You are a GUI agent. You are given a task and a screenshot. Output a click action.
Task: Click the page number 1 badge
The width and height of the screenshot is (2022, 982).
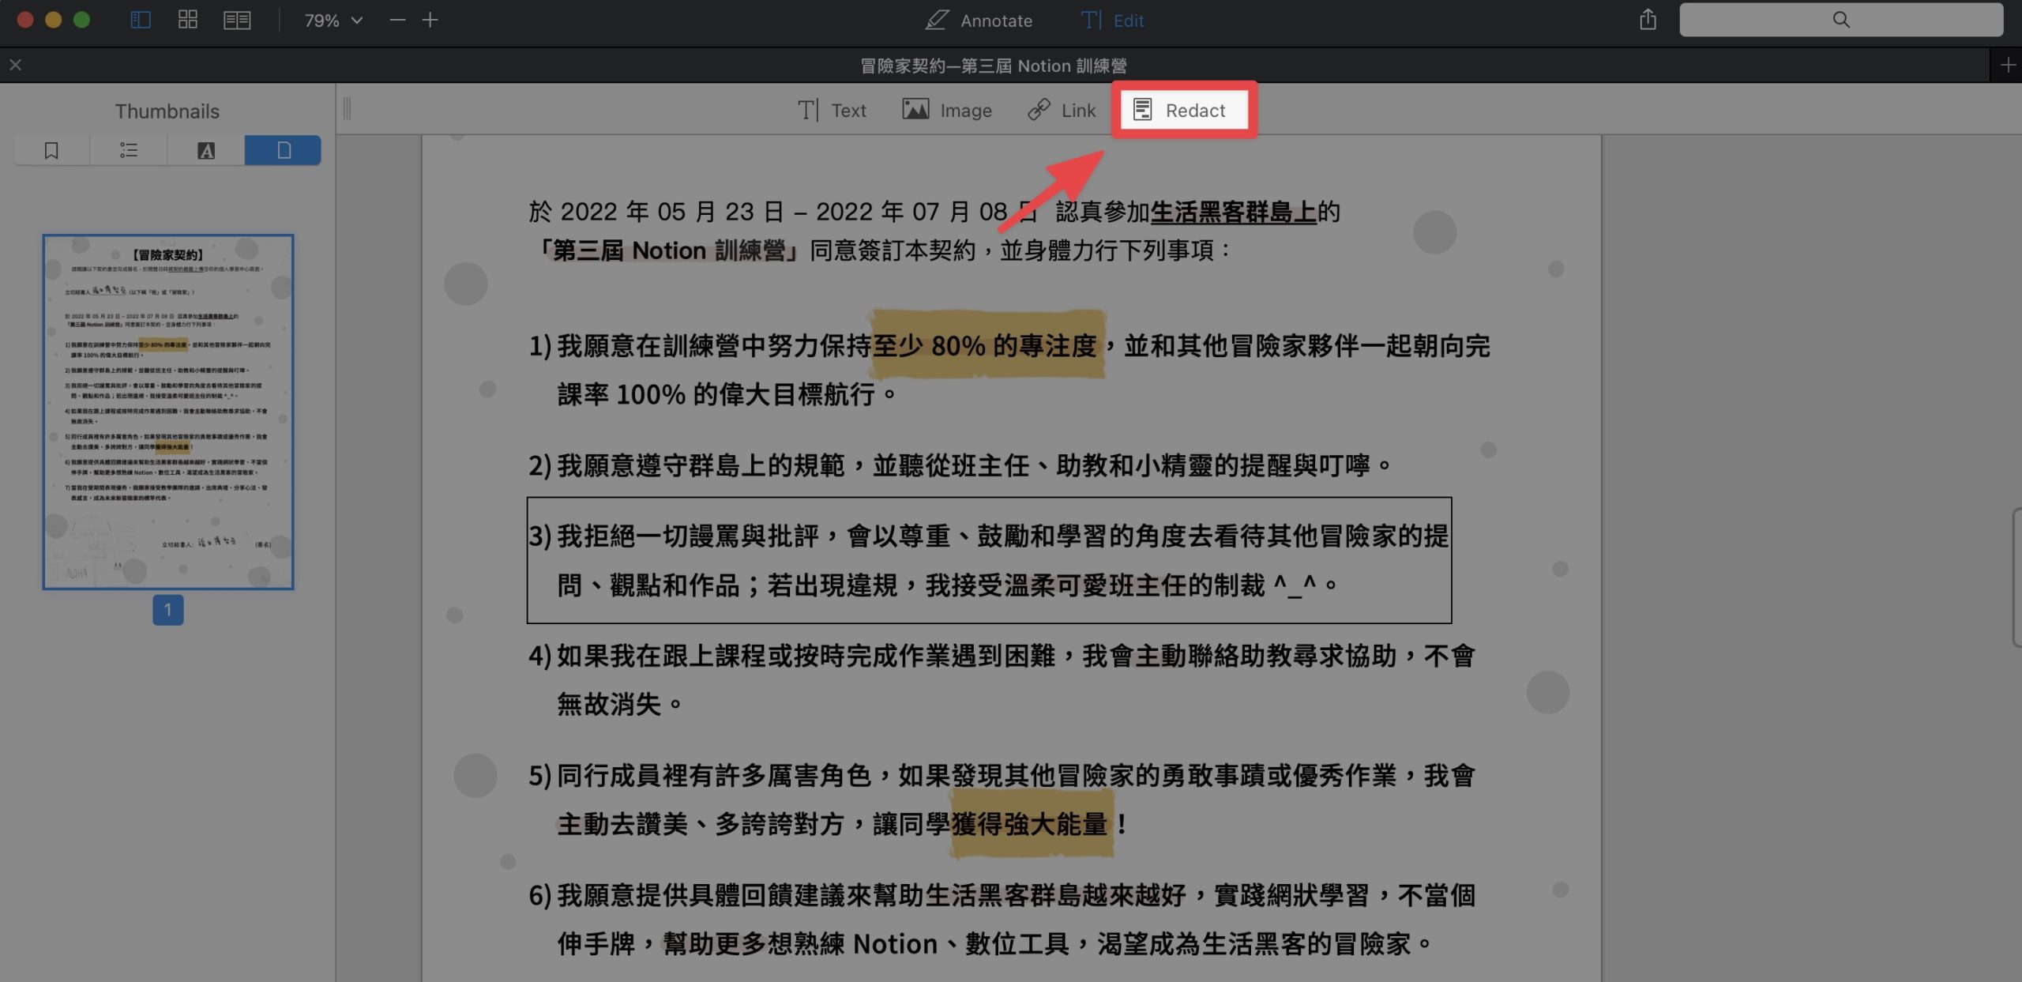click(x=168, y=610)
